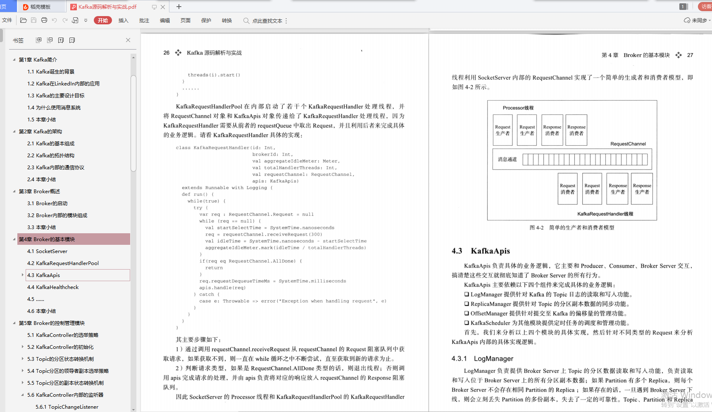The image size is (712, 412).
Task: Go to bookmark 1.4 为什么使用消息系统
Action: pos(54,108)
